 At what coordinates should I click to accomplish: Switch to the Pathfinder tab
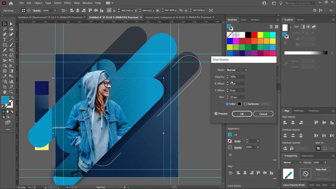pyautogui.click(x=299, y=111)
